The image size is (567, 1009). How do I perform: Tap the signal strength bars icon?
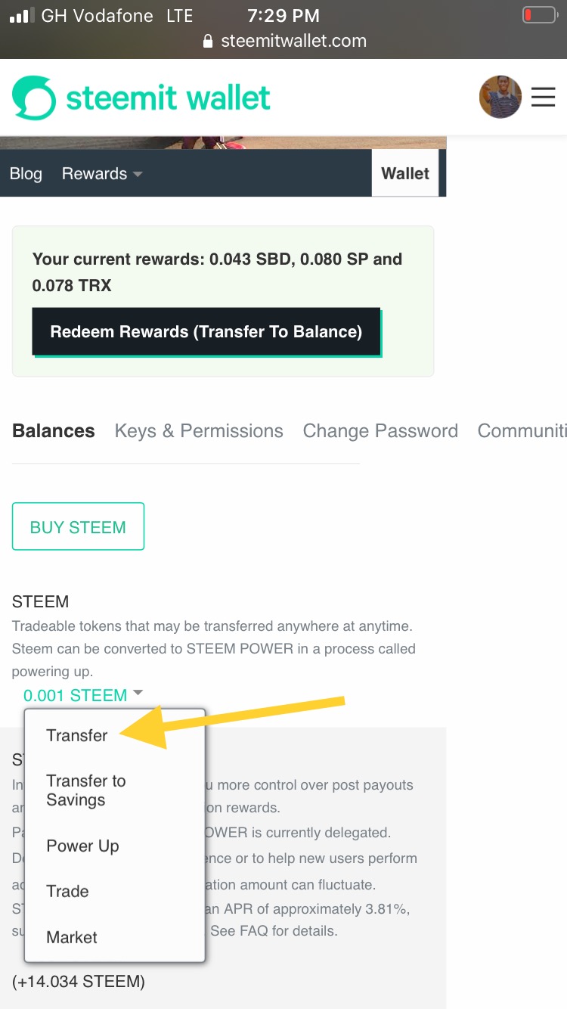20,16
